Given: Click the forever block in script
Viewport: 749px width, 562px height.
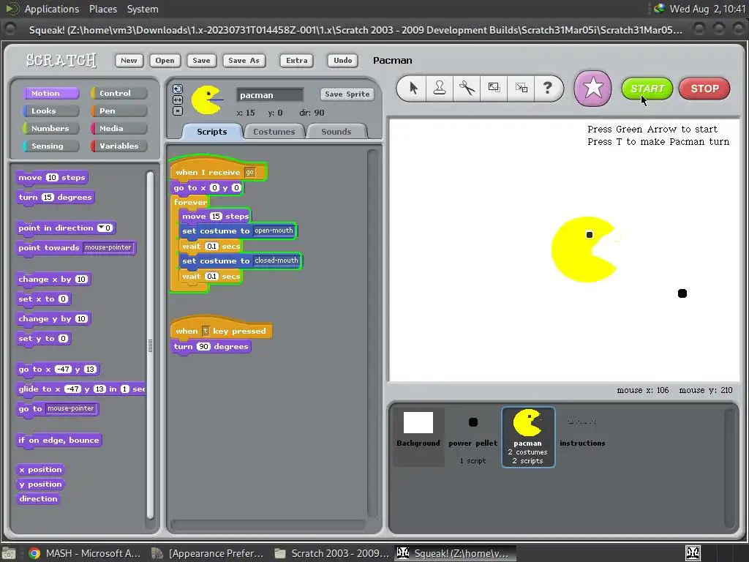Looking at the screenshot, I should click(x=190, y=202).
